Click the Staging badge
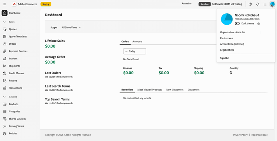 coord(46,4)
